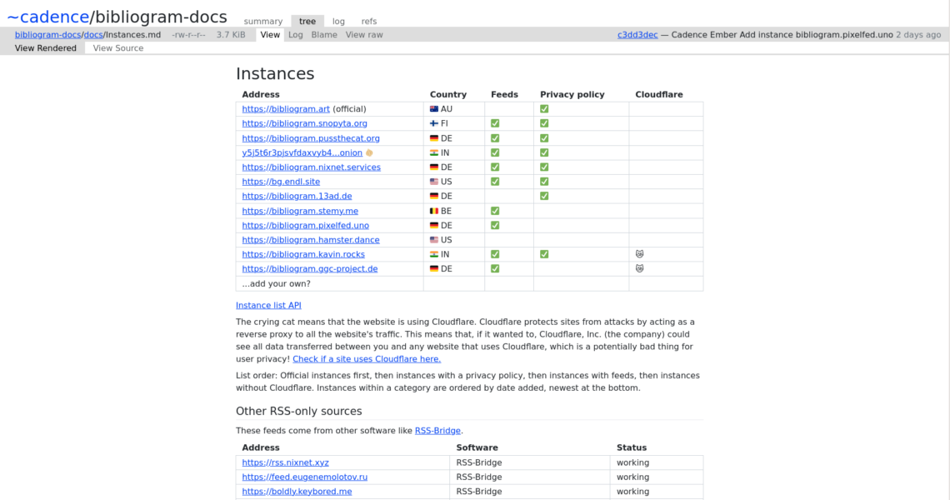Click the crying cat icon for bibliogram.kavin.rocks
950x500 pixels.
[x=639, y=254]
